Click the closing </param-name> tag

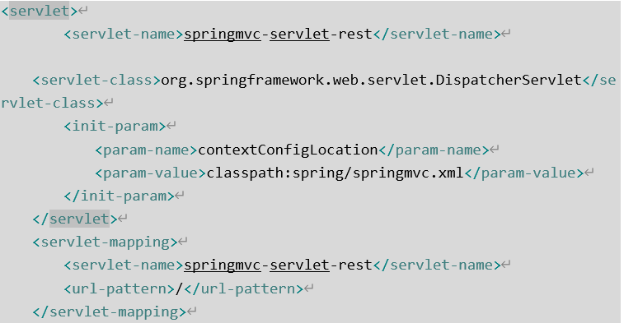click(x=434, y=150)
